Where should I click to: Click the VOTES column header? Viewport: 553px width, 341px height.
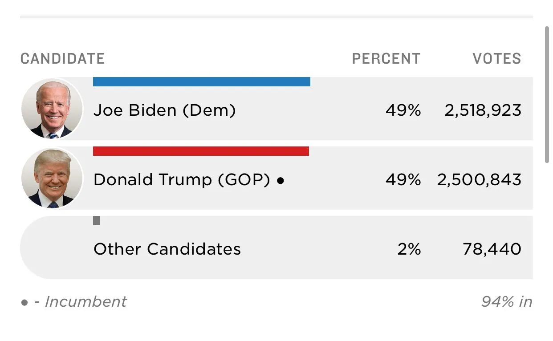point(496,59)
